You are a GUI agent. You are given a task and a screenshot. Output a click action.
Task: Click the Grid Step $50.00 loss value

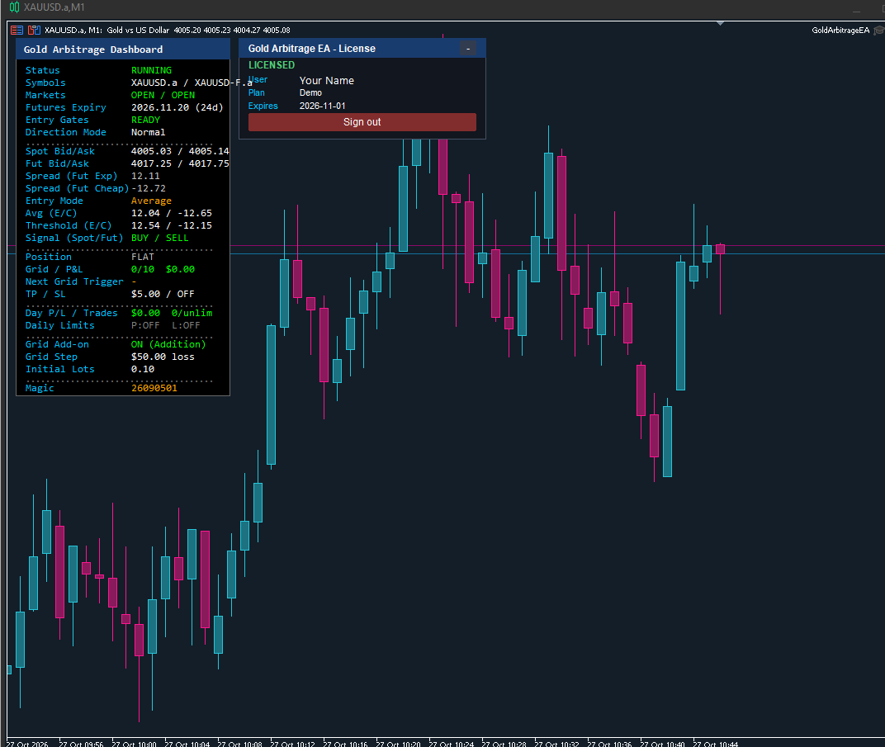coord(163,357)
